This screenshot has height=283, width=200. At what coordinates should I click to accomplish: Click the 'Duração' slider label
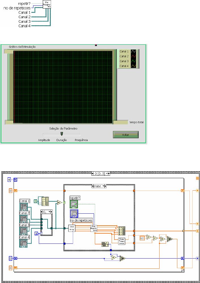(61, 140)
